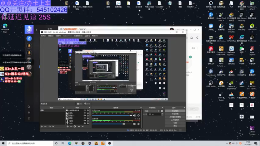Open gear settings for 麦克风/Aux mixer
This screenshot has height=146, width=260.
tap(138, 116)
